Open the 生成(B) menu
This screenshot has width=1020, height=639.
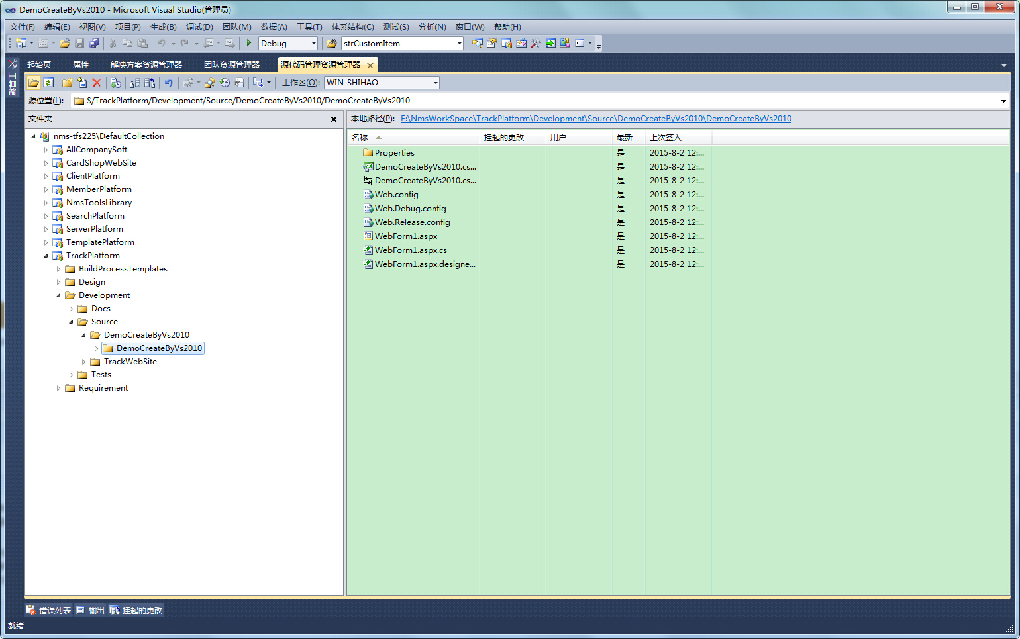pos(163,26)
